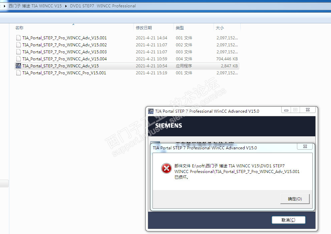
Task: Click type cell 004 文件
Action: click(x=184, y=59)
